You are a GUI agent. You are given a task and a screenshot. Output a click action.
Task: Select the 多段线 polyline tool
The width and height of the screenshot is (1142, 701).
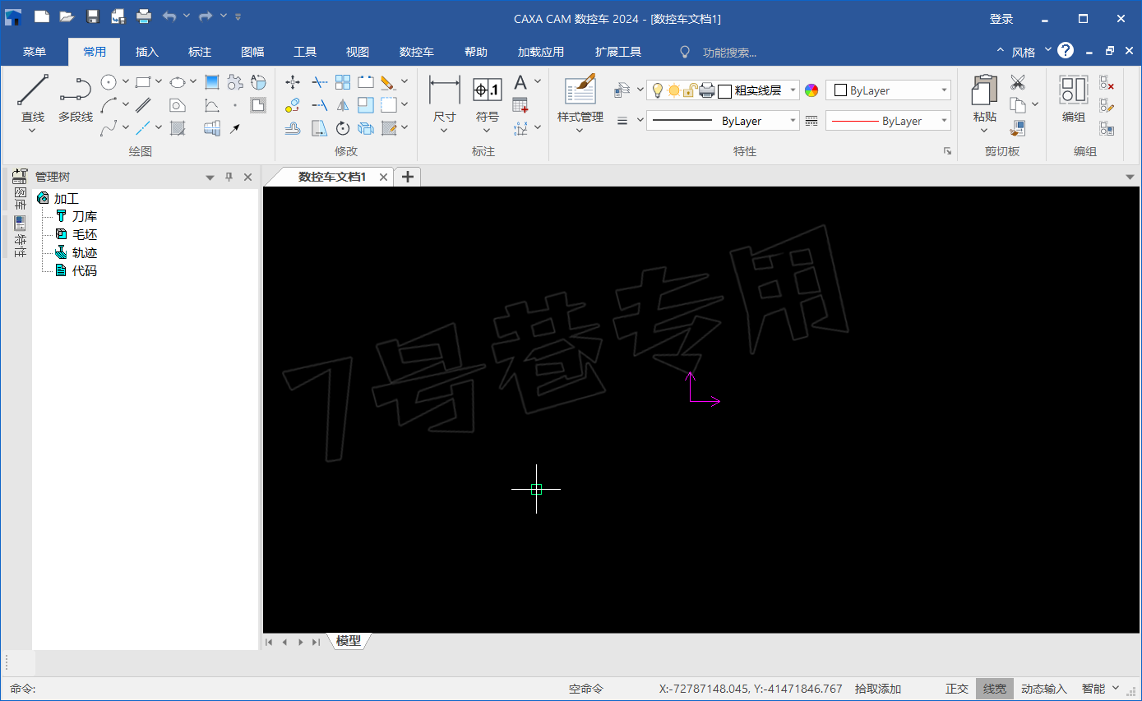76,98
